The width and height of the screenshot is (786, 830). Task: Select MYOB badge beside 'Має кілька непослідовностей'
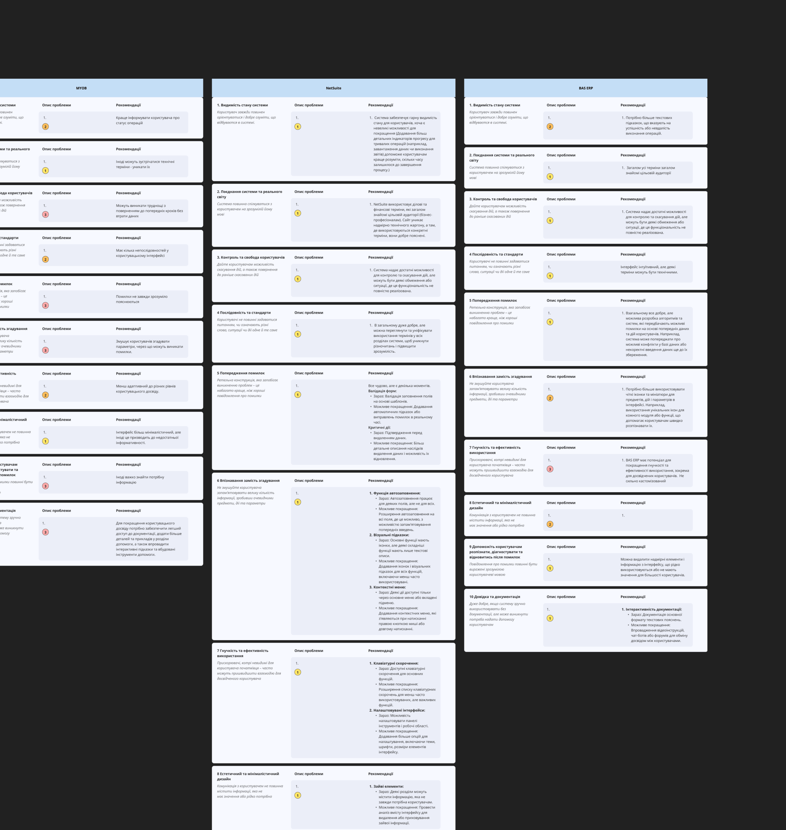click(x=45, y=260)
